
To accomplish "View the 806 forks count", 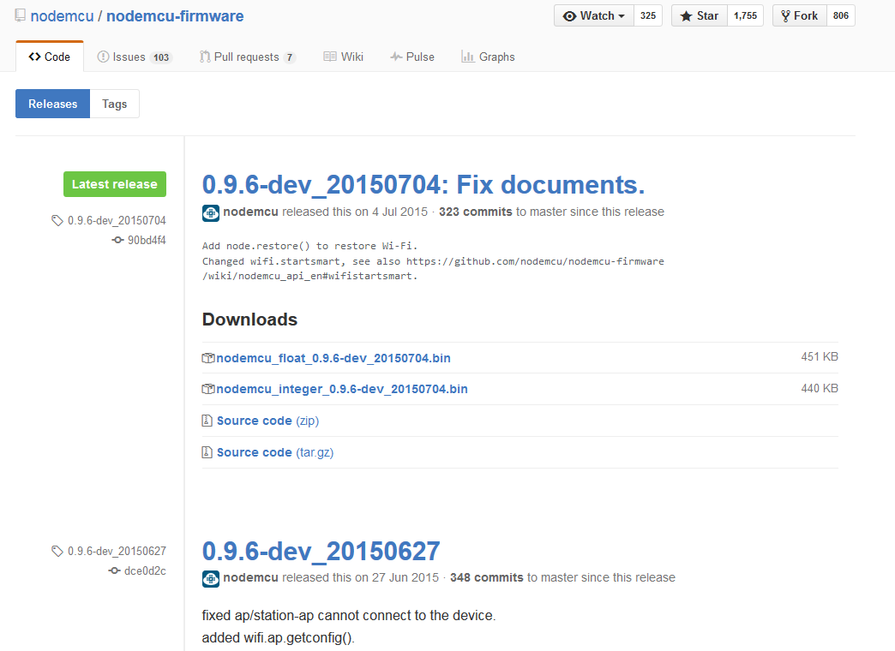I will pos(841,15).
